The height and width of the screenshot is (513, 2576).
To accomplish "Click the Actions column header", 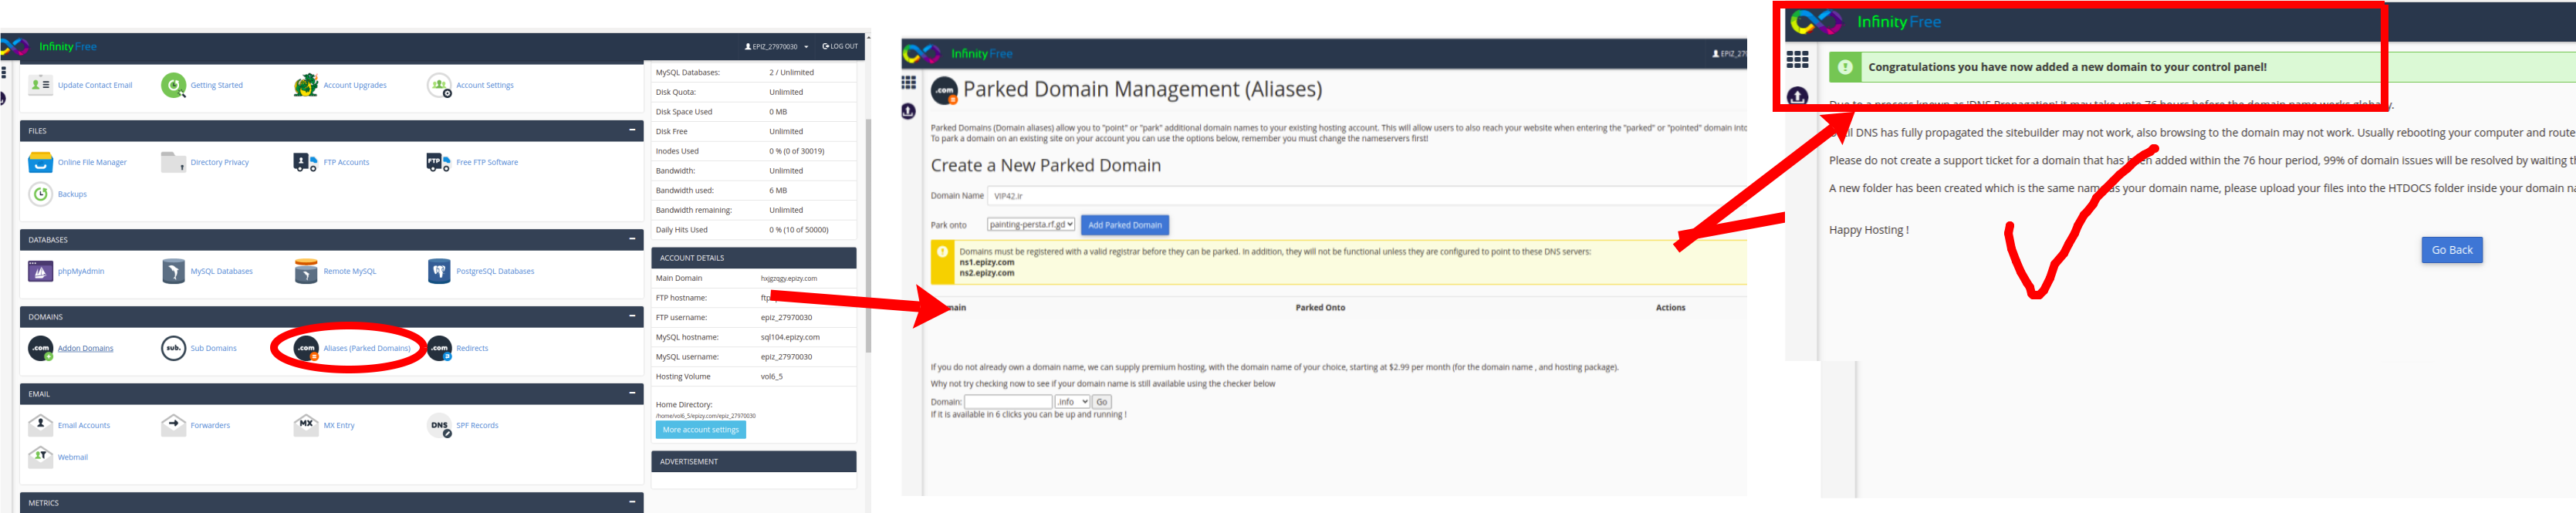I will [x=1670, y=308].
